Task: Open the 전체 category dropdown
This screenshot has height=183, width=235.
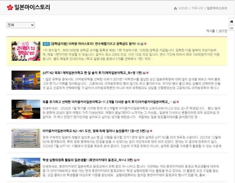Action: pyautogui.click(x=20, y=25)
